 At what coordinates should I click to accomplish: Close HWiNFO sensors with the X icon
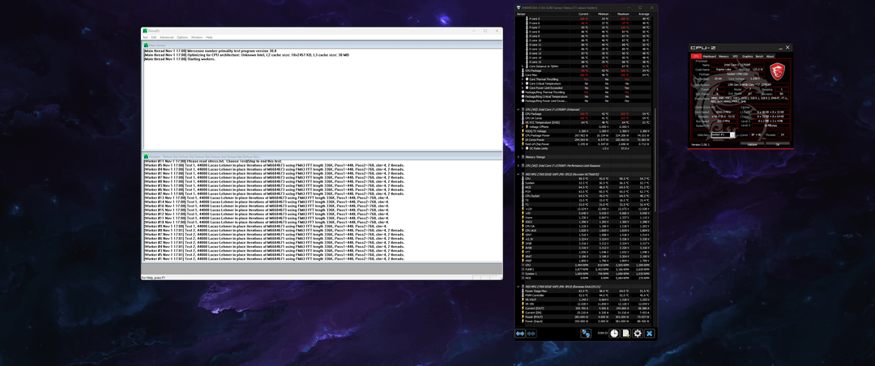(x=650, y=334)
